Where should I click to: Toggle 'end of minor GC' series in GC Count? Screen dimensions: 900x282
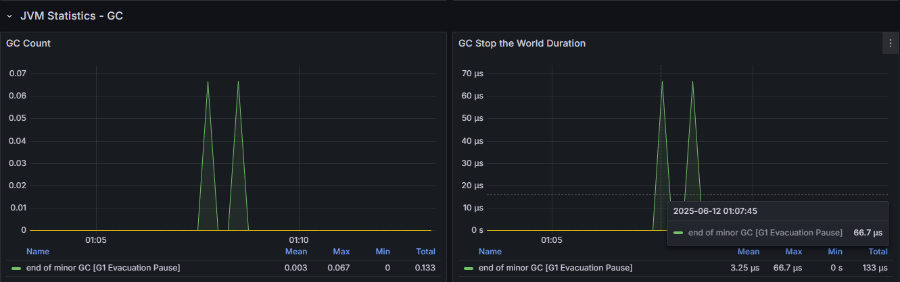click(103, 268)
